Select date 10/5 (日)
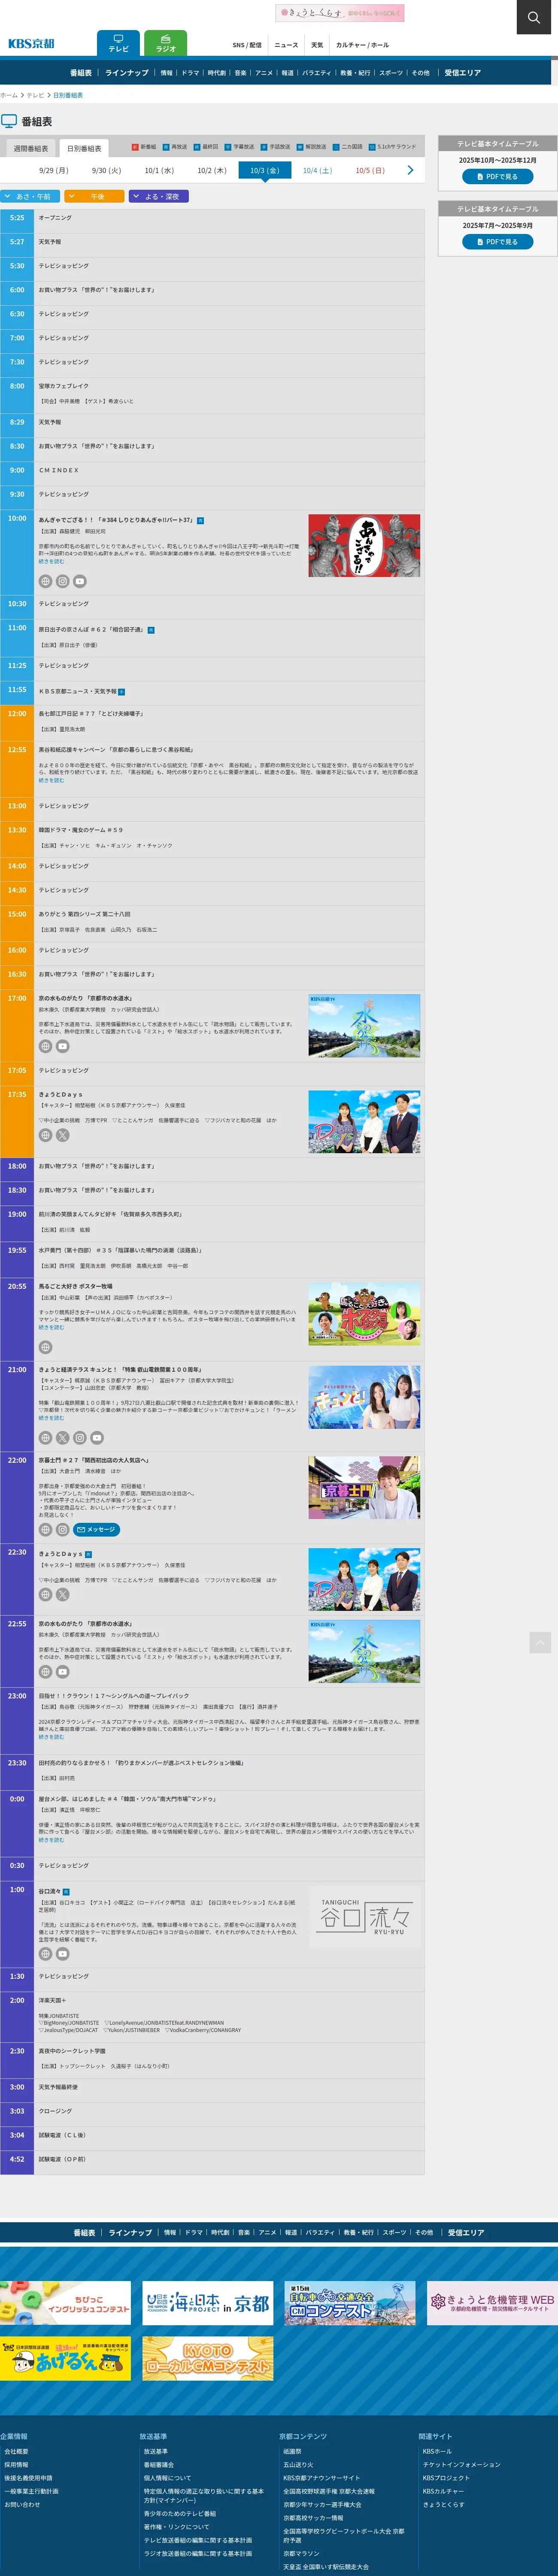Viewport: 558px width, 2576px height. [370, 170]
